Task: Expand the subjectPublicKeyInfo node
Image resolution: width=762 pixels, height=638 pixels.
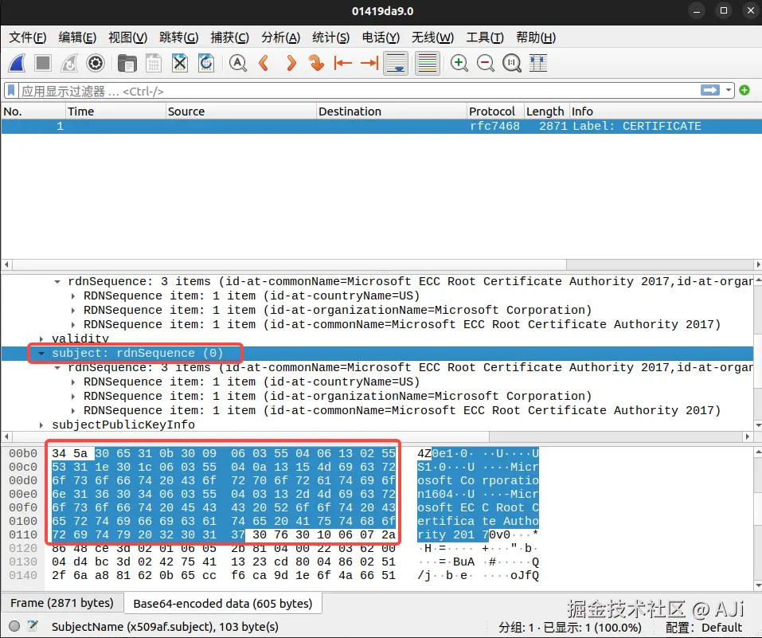Action: [x=41, y=425]
